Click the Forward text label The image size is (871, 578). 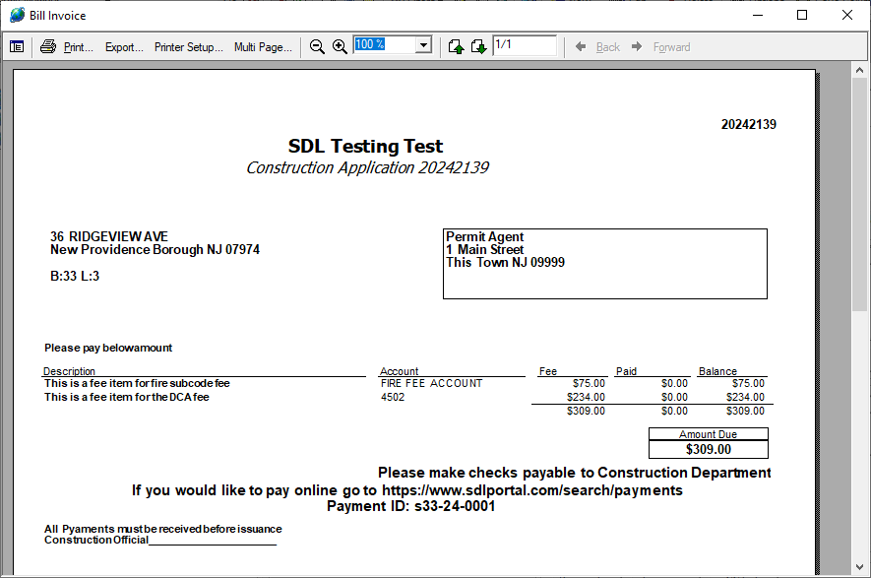click(x=671, y=47)
